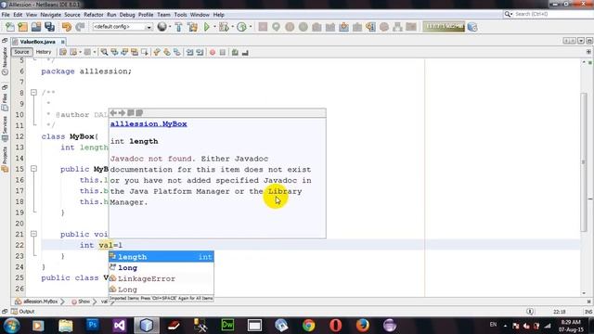
Task: Collapse the Javadoc comment fold at line 8
Action: click(x=33, y=93)
